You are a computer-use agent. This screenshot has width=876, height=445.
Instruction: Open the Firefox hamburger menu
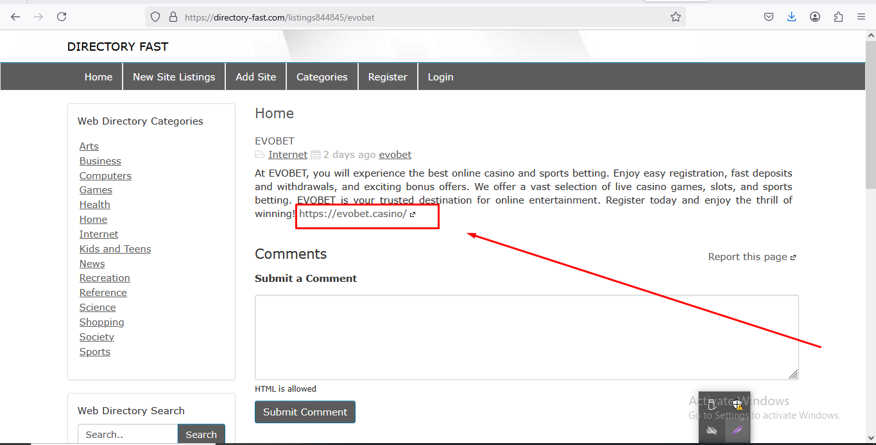(x=861, y=17)
